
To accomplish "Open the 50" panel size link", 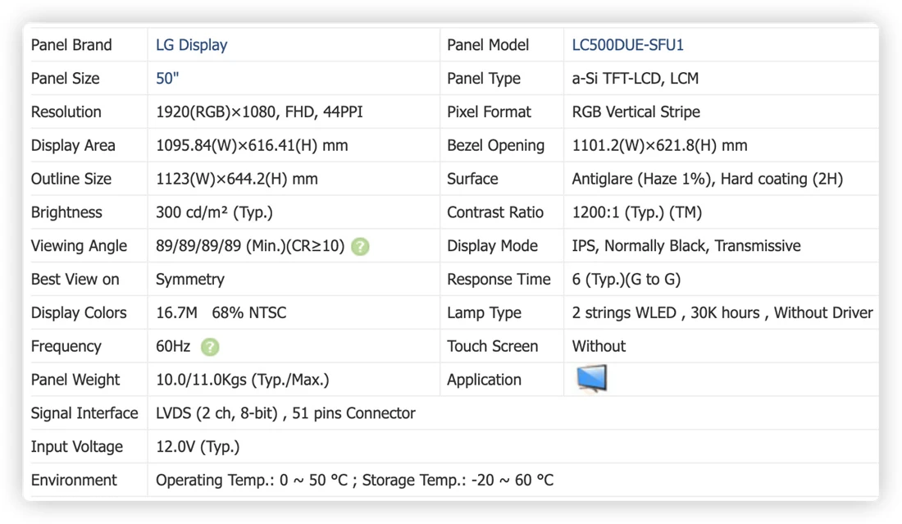I will tap(167, 78).
